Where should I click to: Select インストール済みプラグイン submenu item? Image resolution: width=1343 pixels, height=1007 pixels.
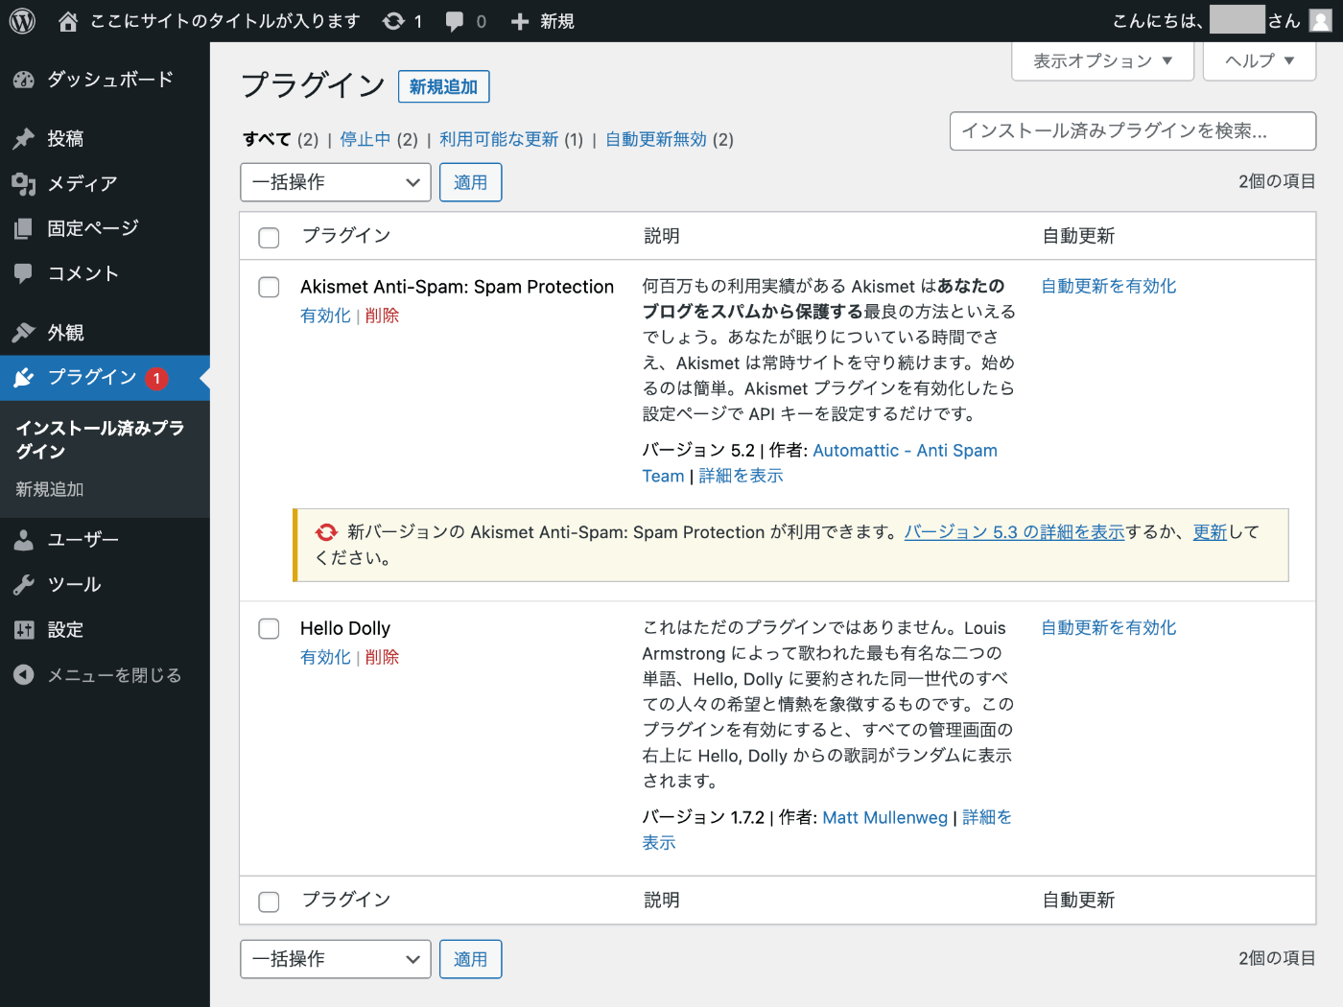click(x=100, y=439)
